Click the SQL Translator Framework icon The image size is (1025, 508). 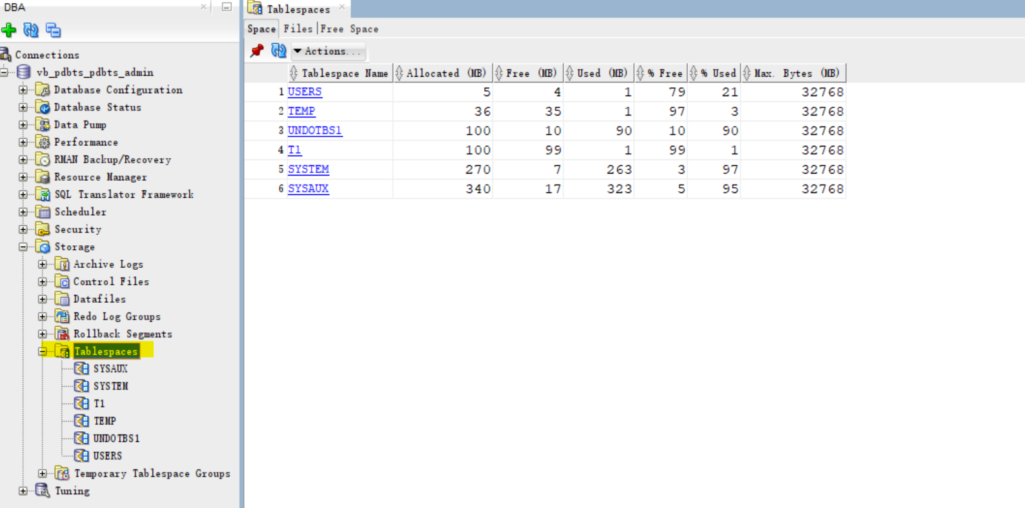pyautogui.click(x=43, y=194)
